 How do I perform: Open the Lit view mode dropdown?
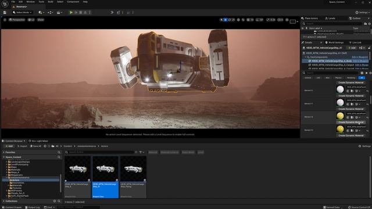[31, 20]
